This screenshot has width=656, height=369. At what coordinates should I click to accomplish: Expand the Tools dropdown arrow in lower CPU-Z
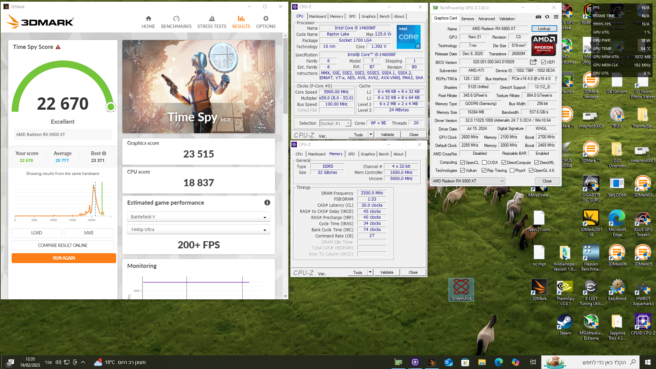[370, 272]
